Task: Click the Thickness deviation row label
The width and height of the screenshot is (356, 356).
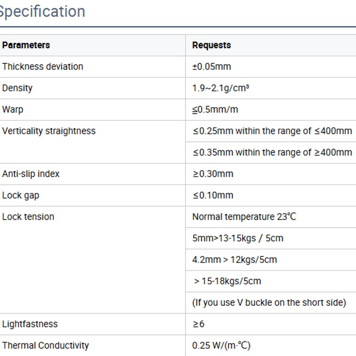Action: point(43,67)
